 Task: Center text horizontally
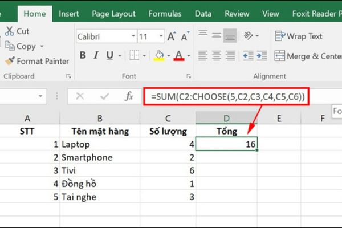pyautogui.click(x=217, y=56)
